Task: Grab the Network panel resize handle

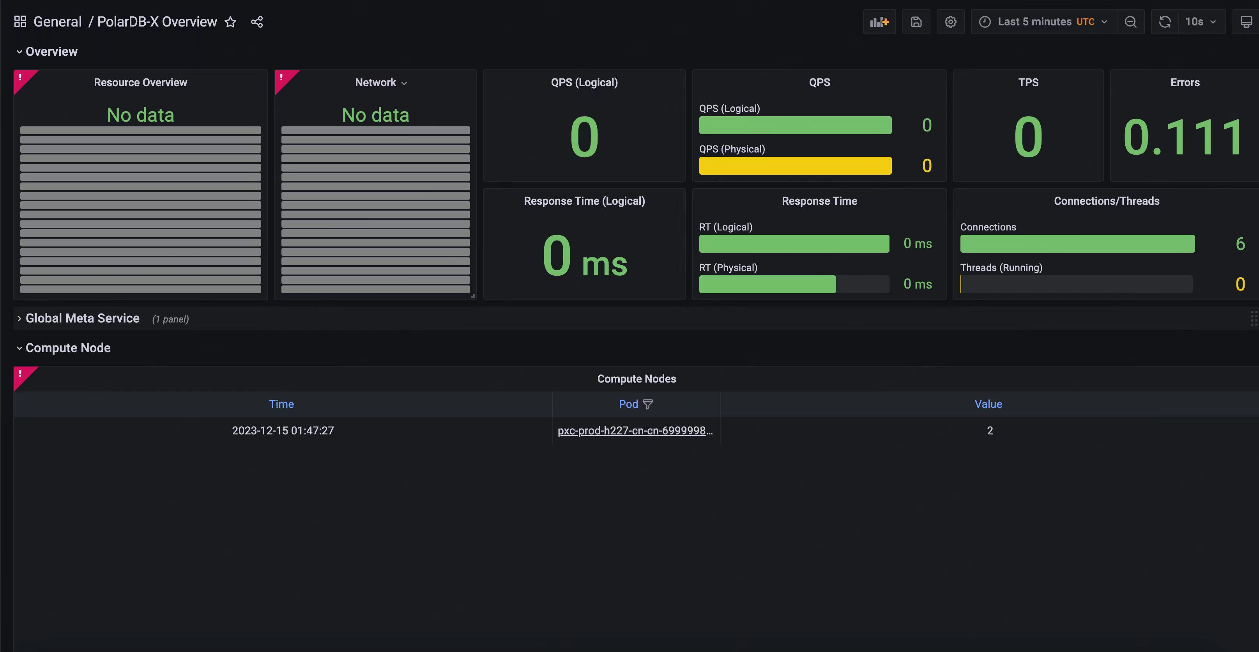Action: pyautogui.click(x=473, y=296)
